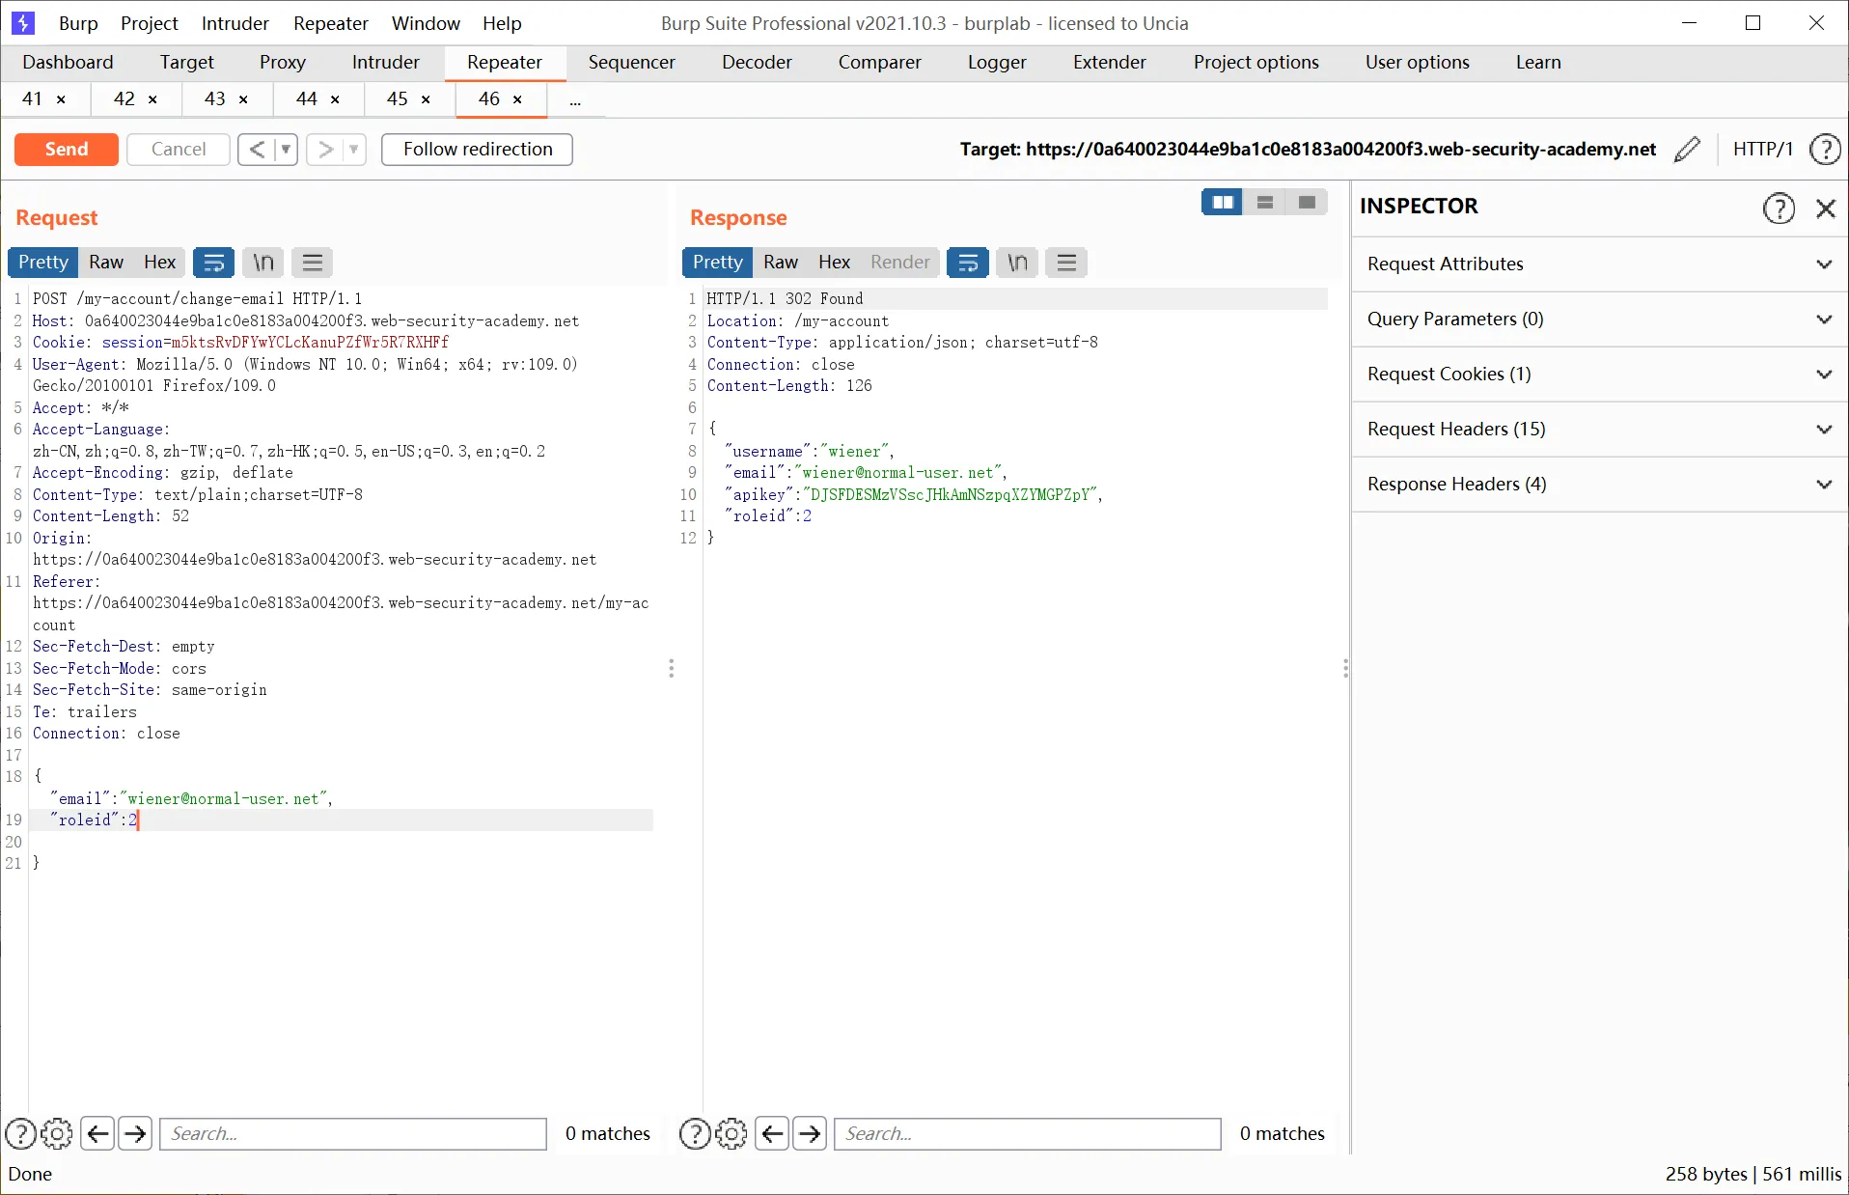Open the Project menu

150,23
